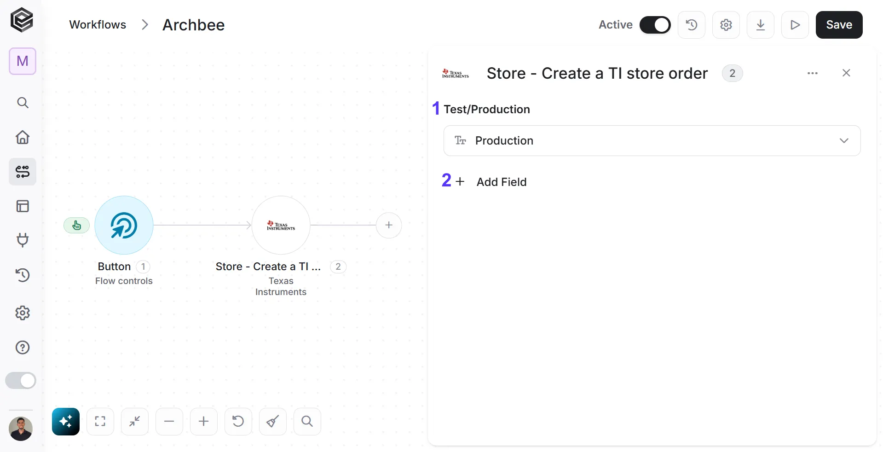
Task: Click the fit to screen canvas button
Action: (x=100, y=422)
